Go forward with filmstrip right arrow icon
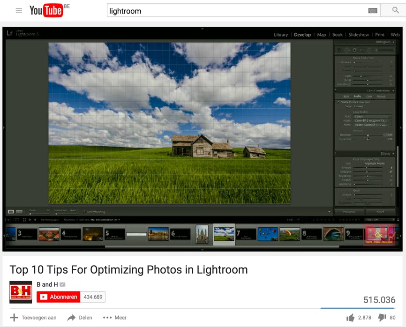The height and width of the screenshot is (327, 406). point(35,220)
